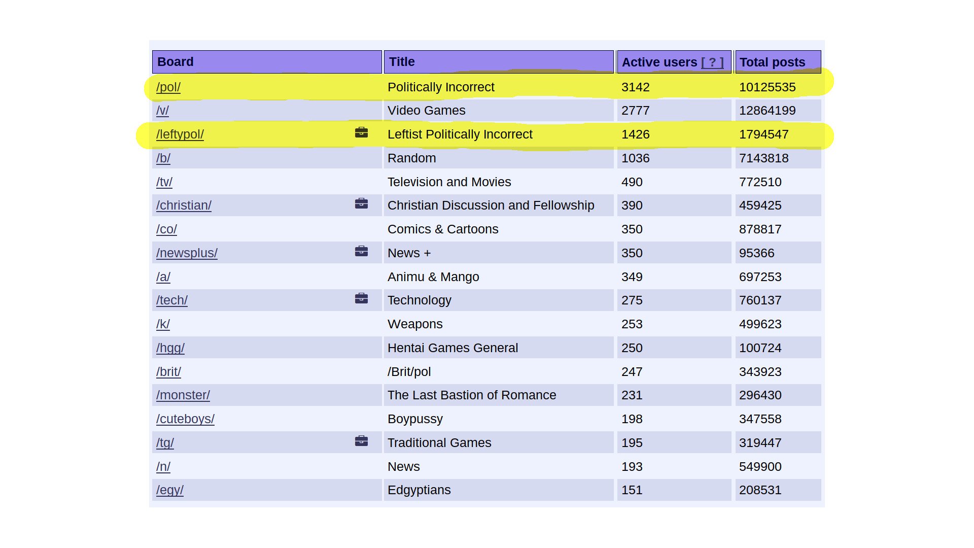
Task: Navigate to the /co/ board
Action: click(166, 229)
